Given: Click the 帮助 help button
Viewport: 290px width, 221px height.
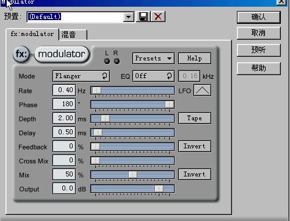Looking at the screenshot, I should tap(258, 68).
